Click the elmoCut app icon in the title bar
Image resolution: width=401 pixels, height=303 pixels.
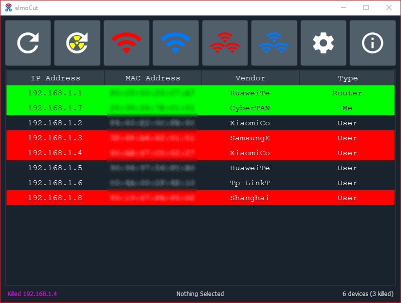click(x=8, y=7)
